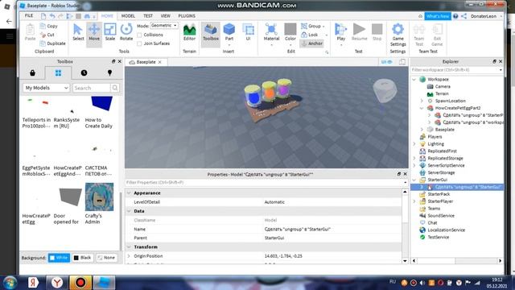Open the Terrain Editor
Viewport: 515px width, 290px height.
click(x=190, y=32)
